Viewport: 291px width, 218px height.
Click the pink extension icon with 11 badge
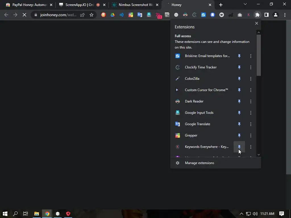(158, 15)
